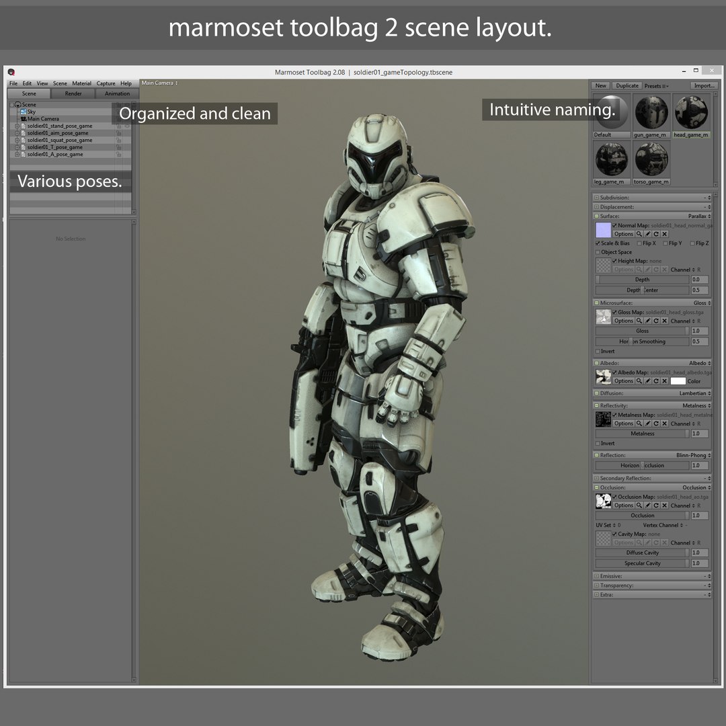Edit the Albedo Map with pencil icon

point(648,381)
